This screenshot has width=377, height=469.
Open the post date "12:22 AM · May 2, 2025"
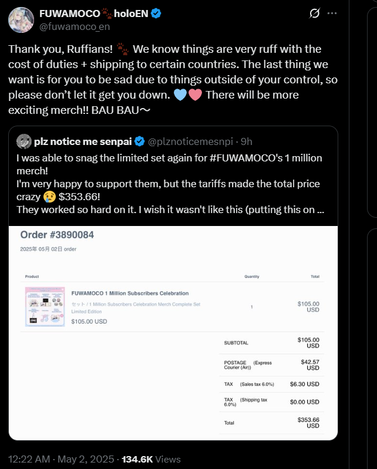[61, 459]
